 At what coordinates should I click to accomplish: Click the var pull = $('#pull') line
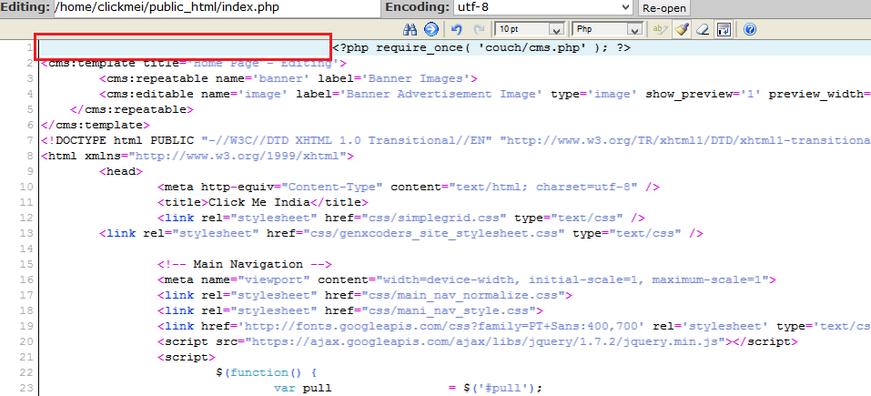coord(409,388)
